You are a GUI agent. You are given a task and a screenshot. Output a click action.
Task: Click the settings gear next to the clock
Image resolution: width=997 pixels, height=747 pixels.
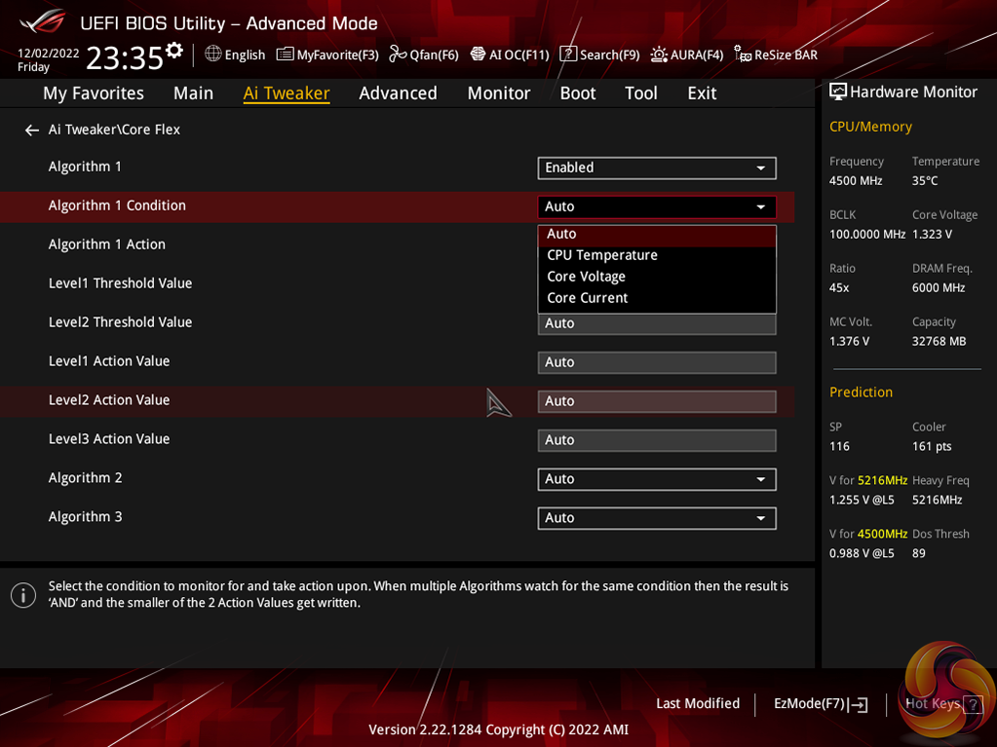point(174,50)
